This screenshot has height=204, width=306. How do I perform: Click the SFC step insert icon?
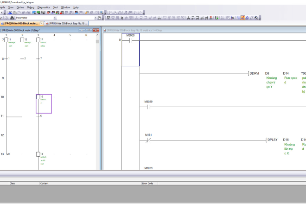[108, 18]
